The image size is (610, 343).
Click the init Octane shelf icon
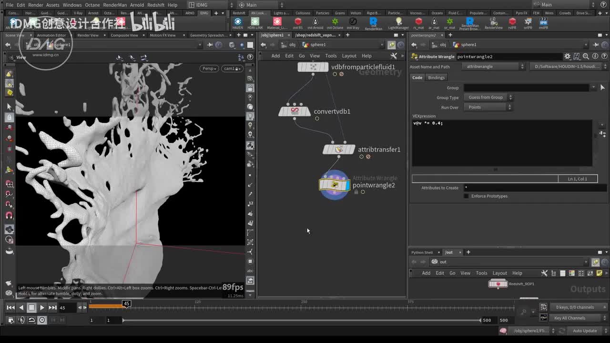coord(335,22)
